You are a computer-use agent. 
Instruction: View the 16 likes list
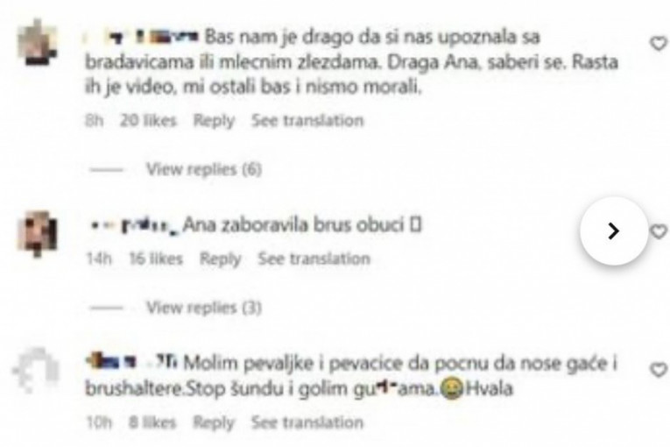[x=156, y=259]
